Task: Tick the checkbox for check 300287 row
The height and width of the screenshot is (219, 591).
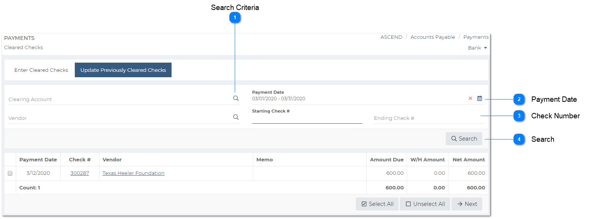Action: pos(10,173)
